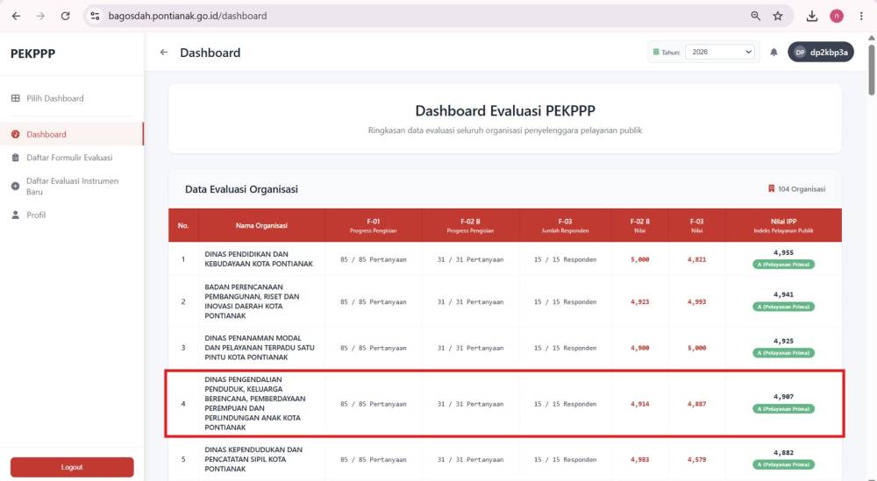Reload the page with refresh icon

coord(65,16)
